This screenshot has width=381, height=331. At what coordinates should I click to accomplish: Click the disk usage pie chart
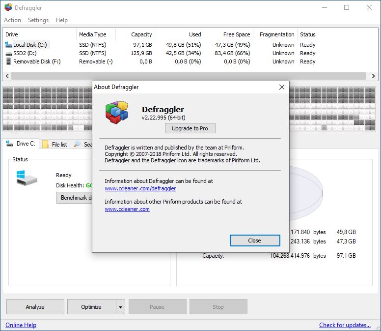(x=306, y=192)
